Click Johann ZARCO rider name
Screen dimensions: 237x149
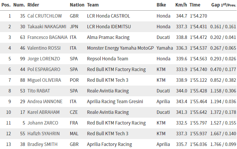[43, 123]
